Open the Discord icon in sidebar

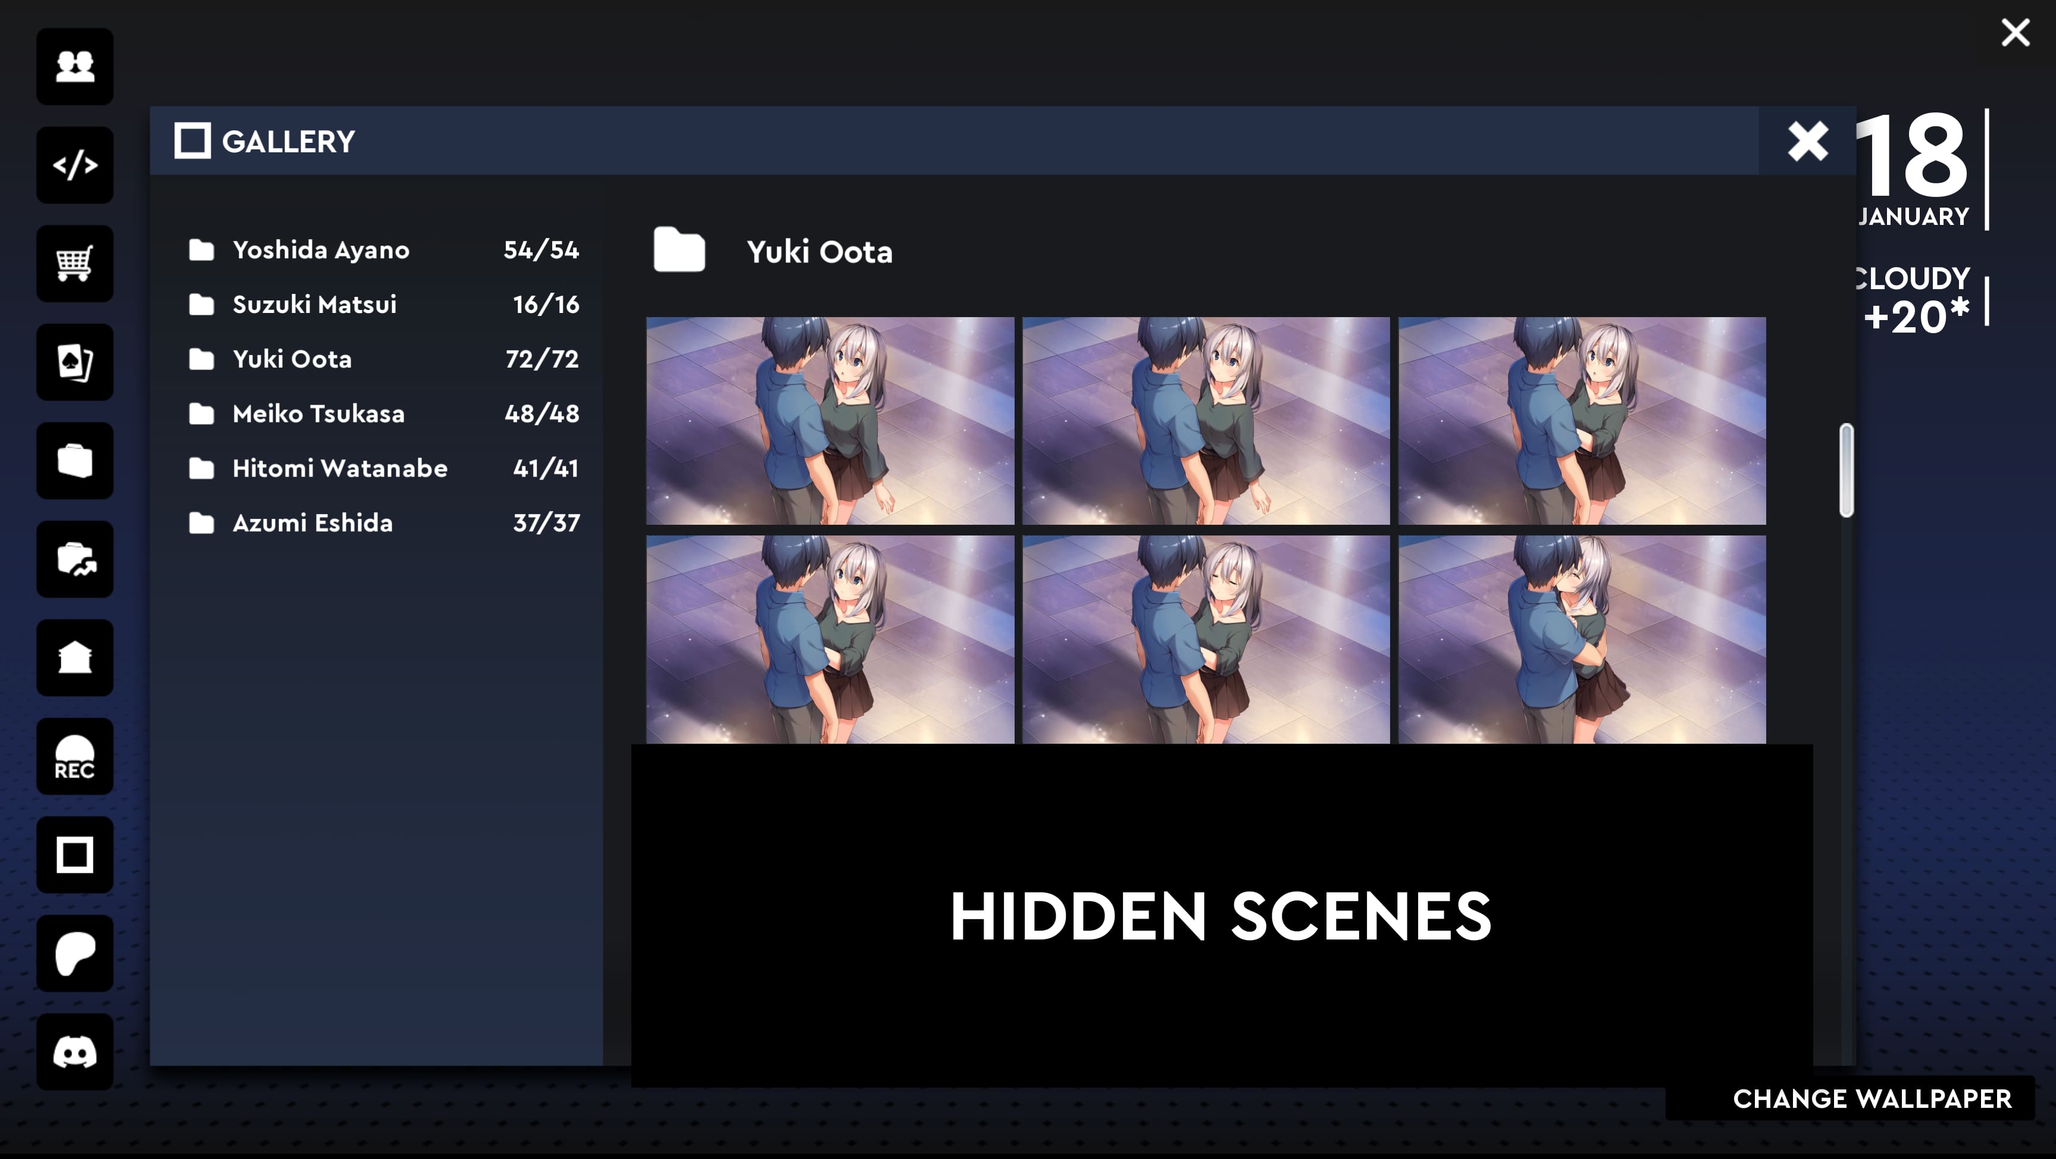(75, 1052)
